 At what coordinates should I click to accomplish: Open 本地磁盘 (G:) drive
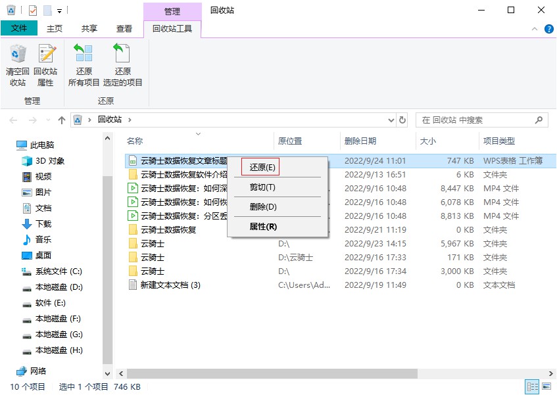(52, 335)
